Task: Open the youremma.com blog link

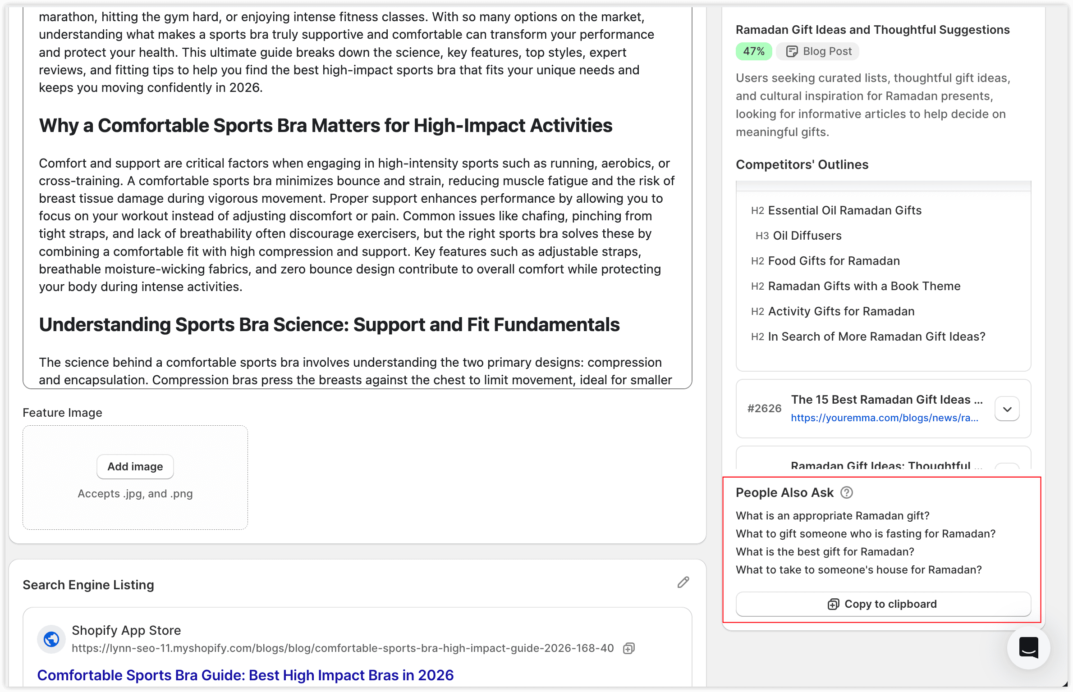Action: tap(885, 418)
